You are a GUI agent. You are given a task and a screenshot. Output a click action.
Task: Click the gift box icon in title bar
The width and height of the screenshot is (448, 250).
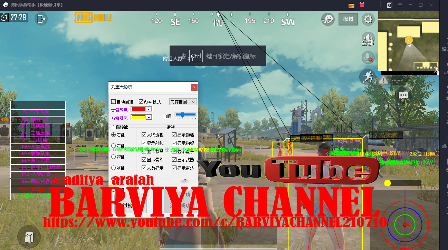[362, 5]
